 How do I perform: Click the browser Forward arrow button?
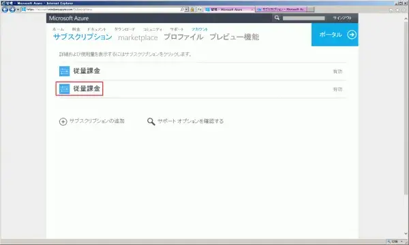[12, 10]
